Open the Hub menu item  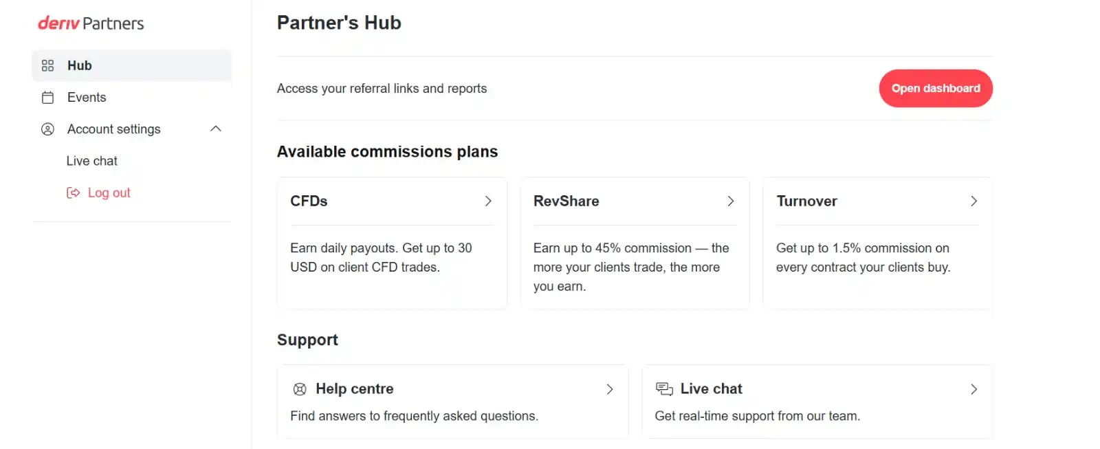click(x=132, y=65)
